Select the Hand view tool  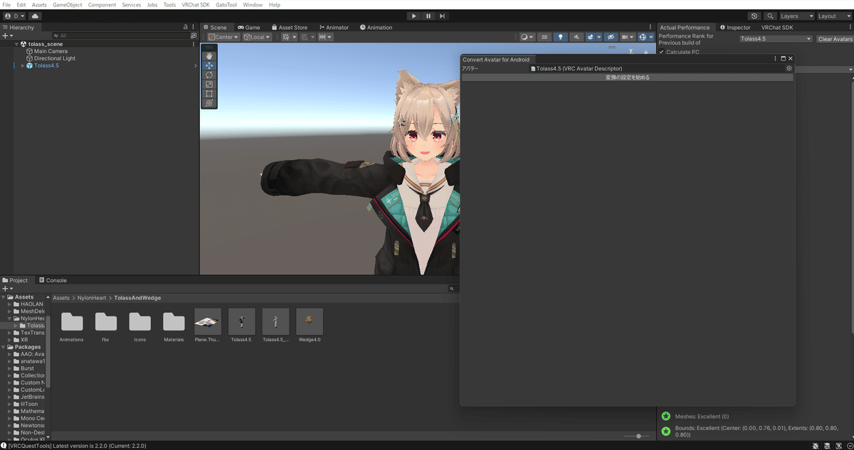(209, 55)
